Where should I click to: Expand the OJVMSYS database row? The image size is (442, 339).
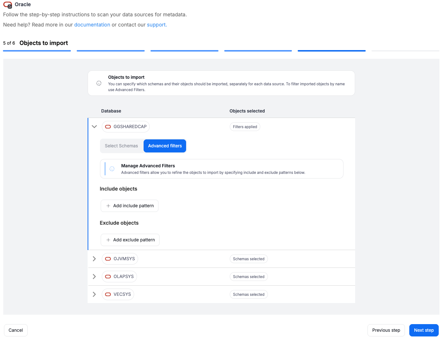coord(95,259)
